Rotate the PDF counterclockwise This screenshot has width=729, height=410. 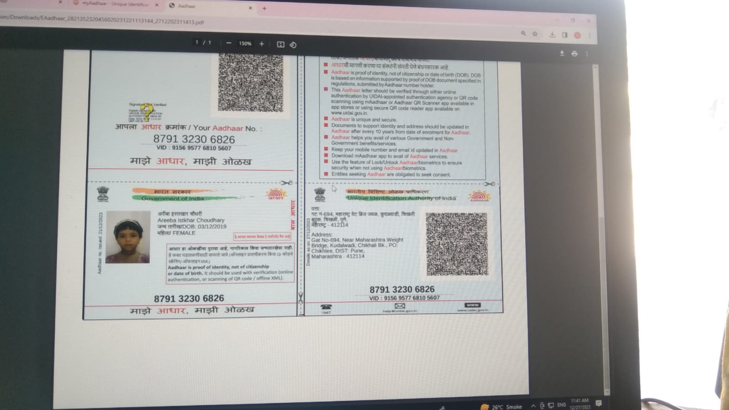293,45
